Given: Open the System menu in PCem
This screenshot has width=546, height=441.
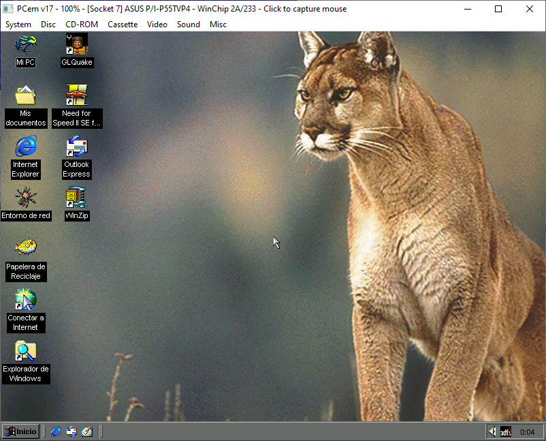Looking at the screenshot, I should coord(18,25).
